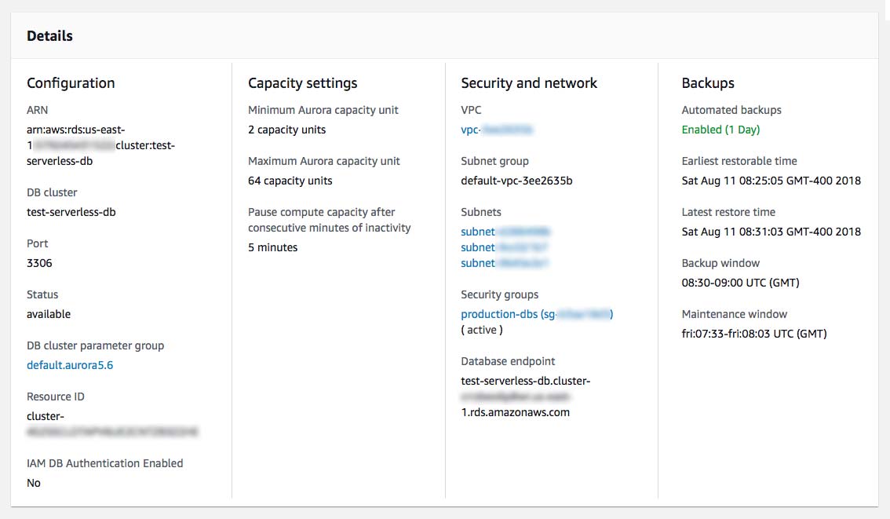Click the 5 minutes inactivity pause value

[x=272, y=247]
